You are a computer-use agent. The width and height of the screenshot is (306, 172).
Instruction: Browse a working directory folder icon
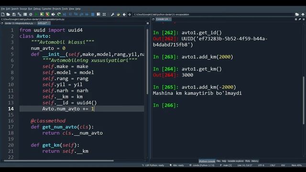click(297, 14)
